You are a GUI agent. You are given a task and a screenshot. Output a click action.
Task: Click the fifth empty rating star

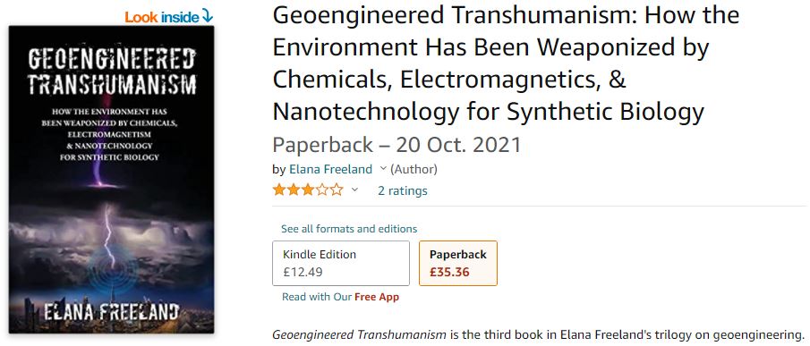(x=337, y=190)
